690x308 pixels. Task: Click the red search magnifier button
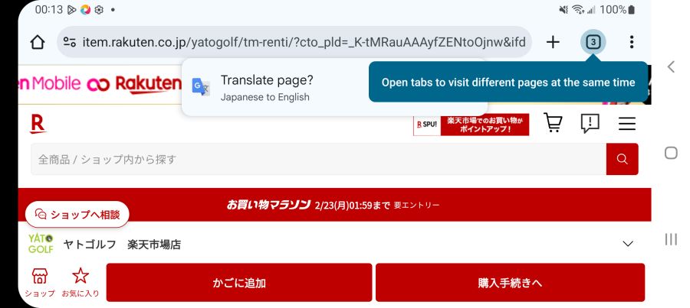click(x=622, y=159)
